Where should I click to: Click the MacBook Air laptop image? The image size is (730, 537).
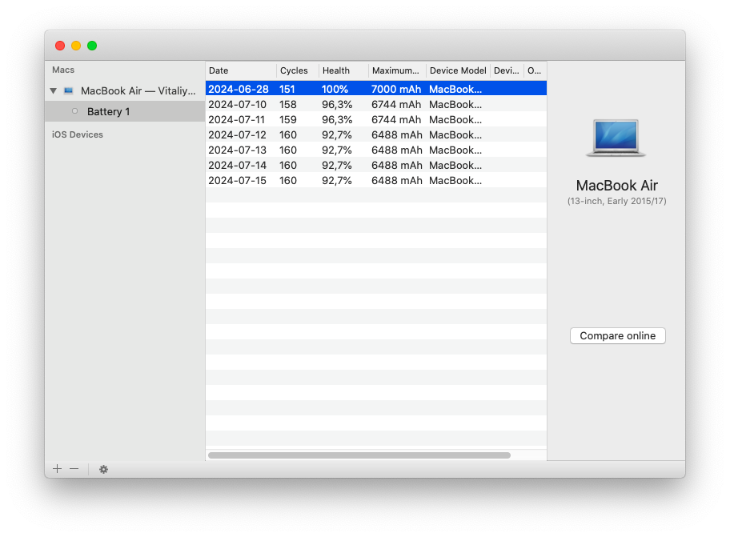616,138
